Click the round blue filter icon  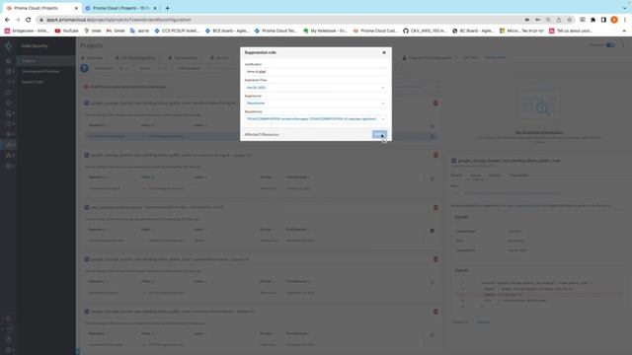tap(84, 68)
